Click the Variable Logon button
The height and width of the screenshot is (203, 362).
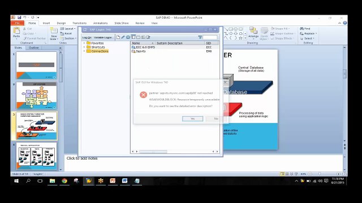click(104, 37)
